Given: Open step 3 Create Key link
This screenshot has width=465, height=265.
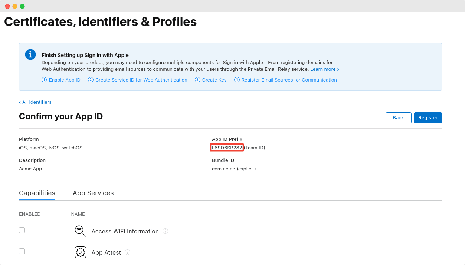Looking at the screenshot, I should click(x=211, y=80).
